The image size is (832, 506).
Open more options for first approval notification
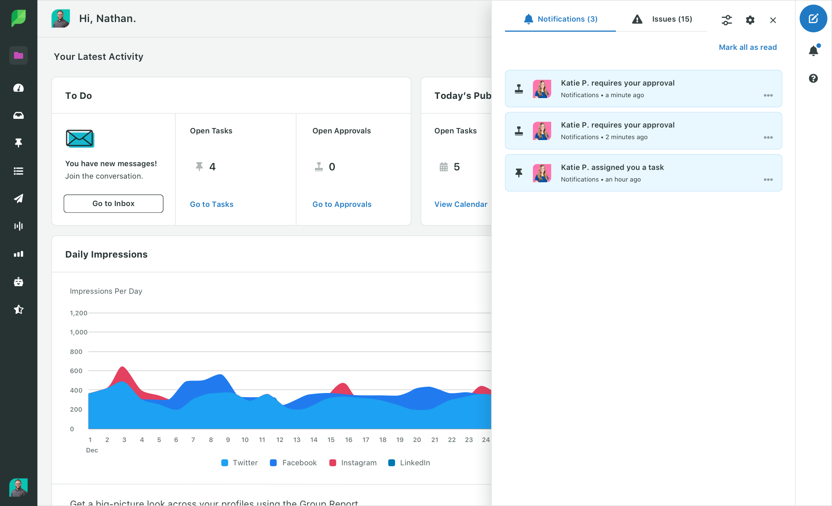[x=768, y=96]
